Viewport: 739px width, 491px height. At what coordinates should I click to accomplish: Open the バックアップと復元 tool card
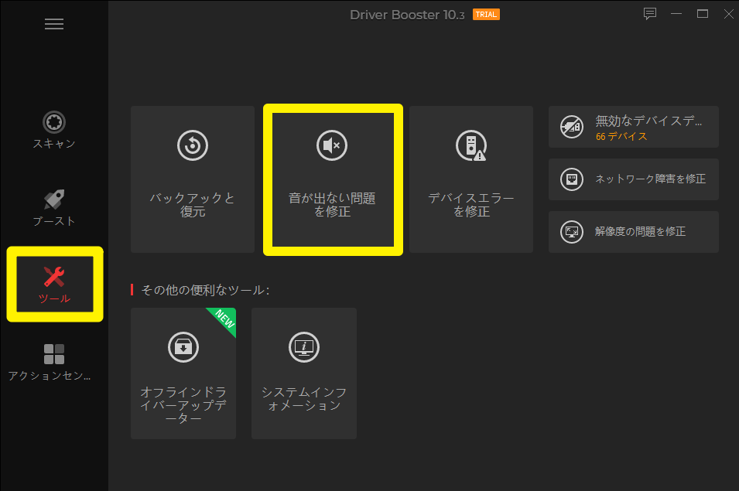point(193,179)
